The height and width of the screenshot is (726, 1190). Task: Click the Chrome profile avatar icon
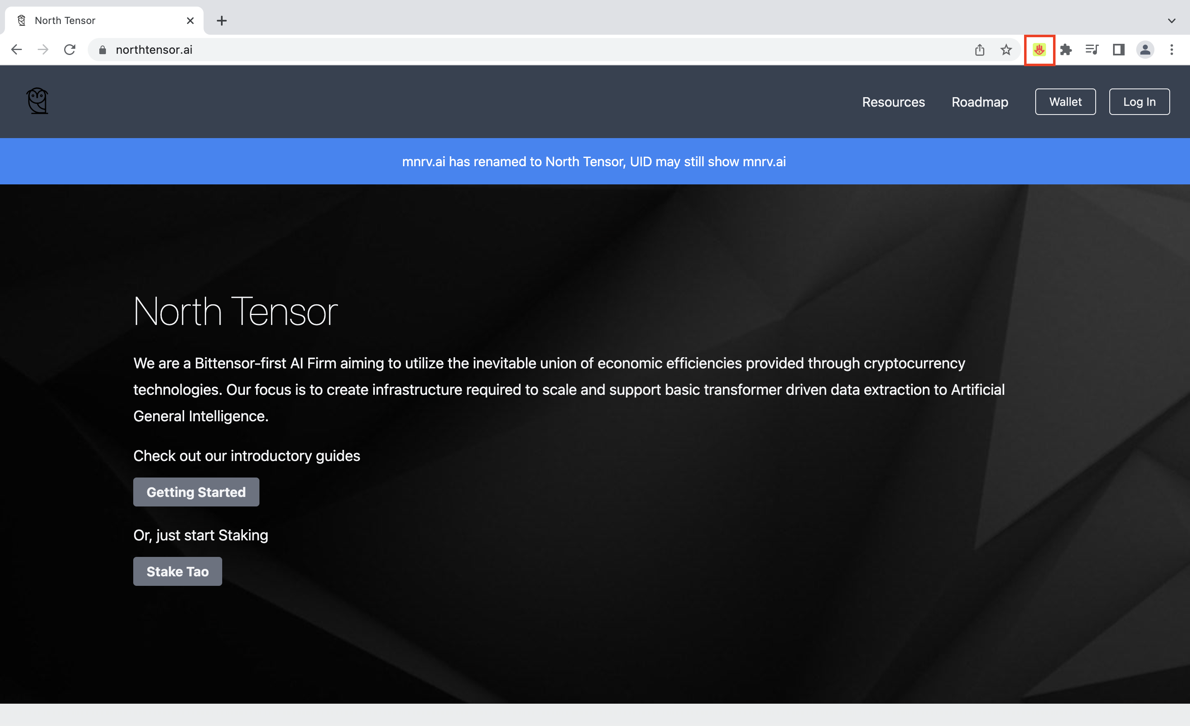coord(1145,49)
